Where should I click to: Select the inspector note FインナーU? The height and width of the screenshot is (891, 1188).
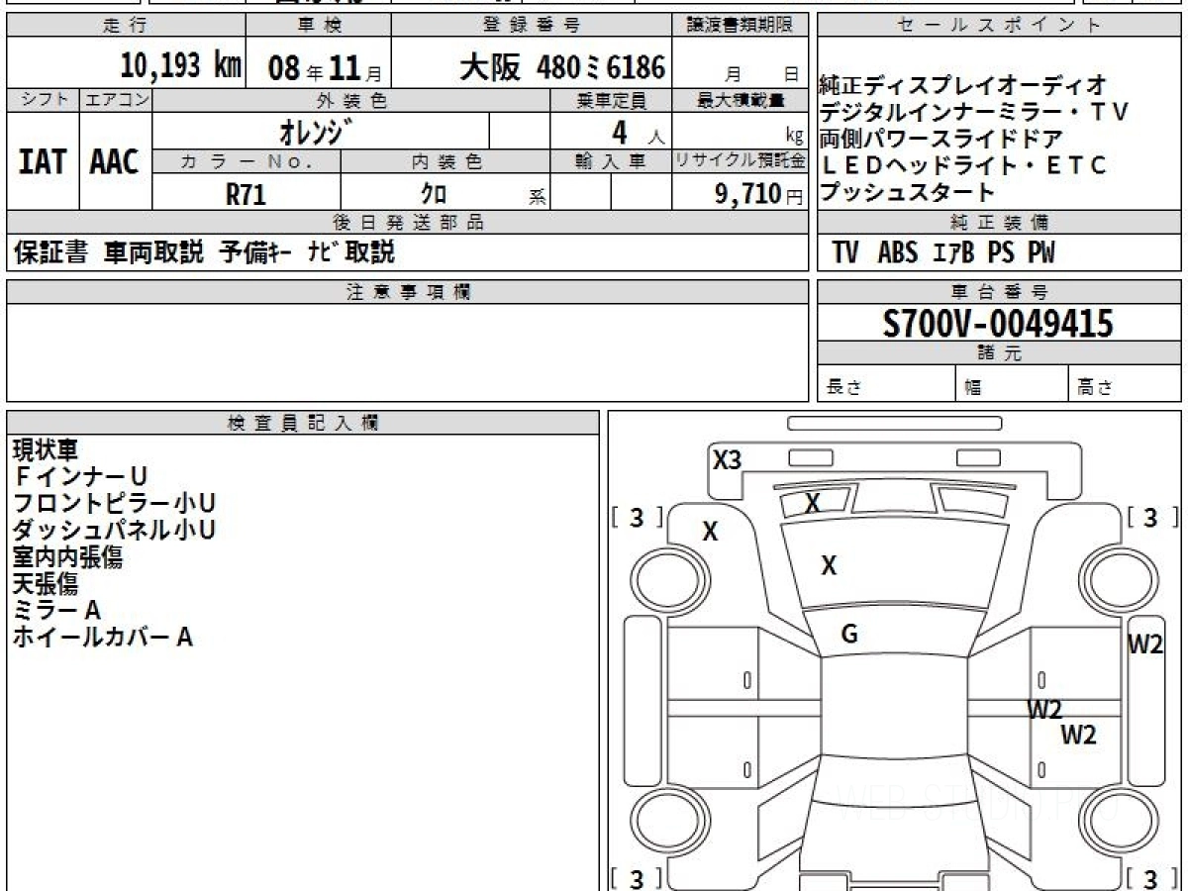tap(79, 476)
